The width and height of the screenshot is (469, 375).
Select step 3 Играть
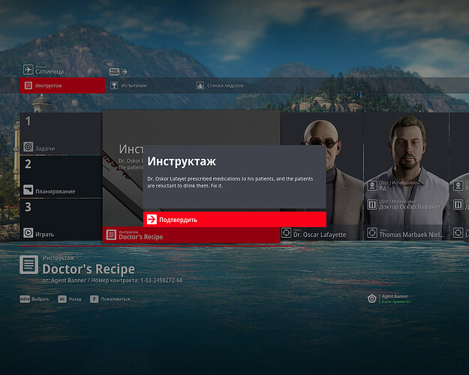61,220
